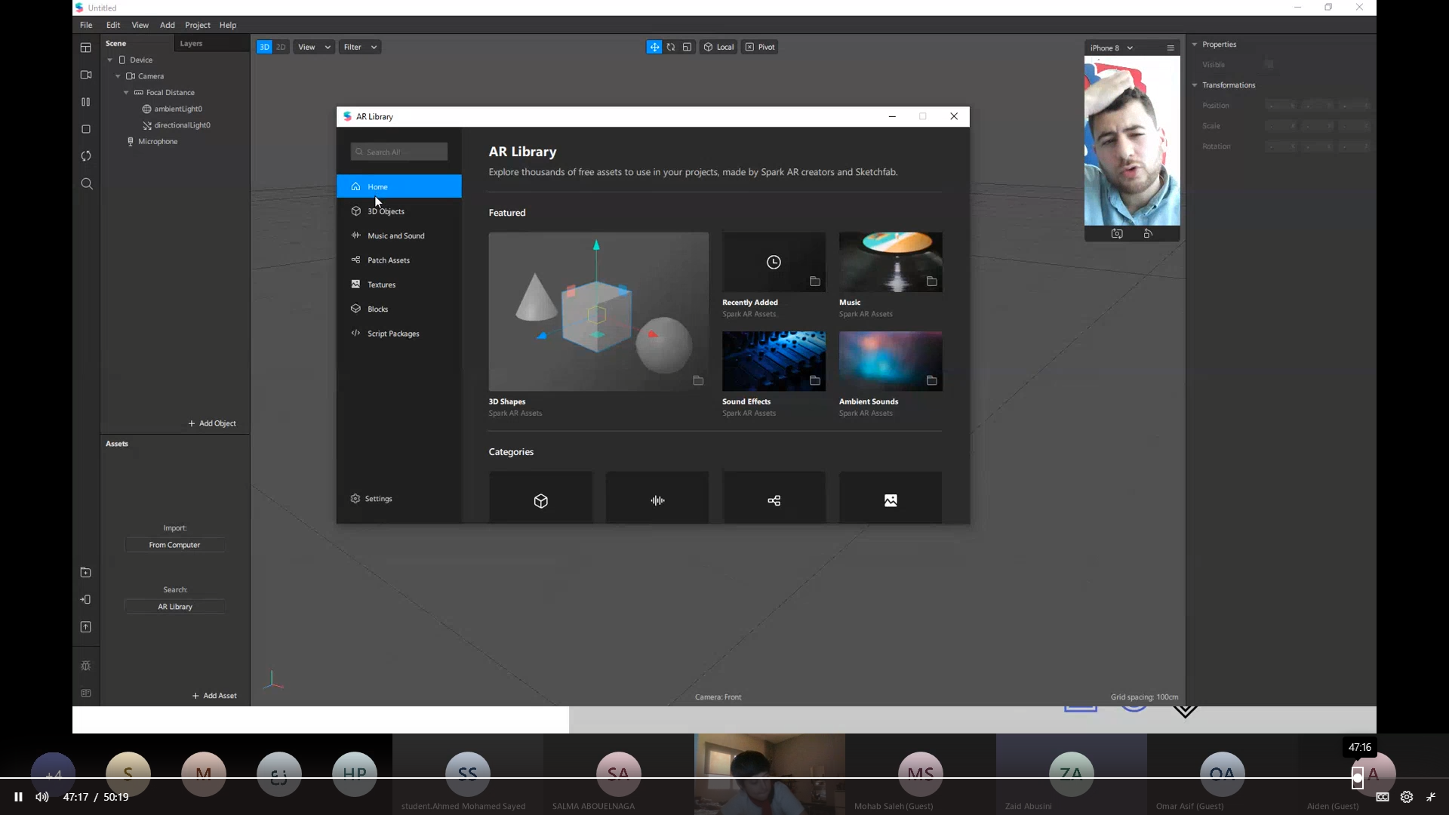Open the Add menu
1449x815 pixels.
coord(168,25)
